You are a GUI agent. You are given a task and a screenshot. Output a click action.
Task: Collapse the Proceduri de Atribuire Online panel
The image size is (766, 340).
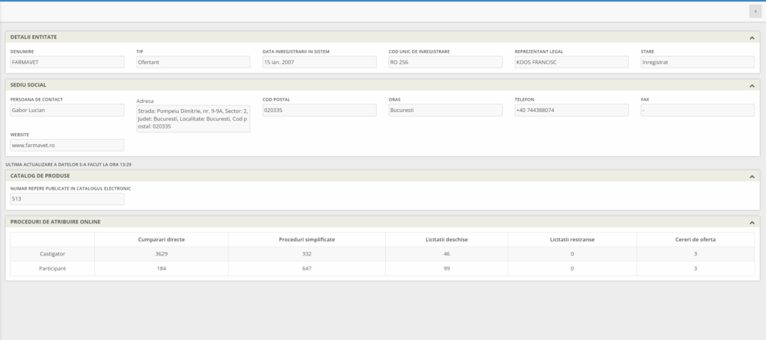[x=751, y=222]
